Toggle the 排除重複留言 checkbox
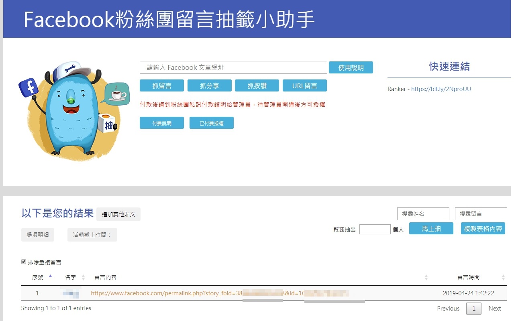This screenshot has width=514, height=321. 24,262
